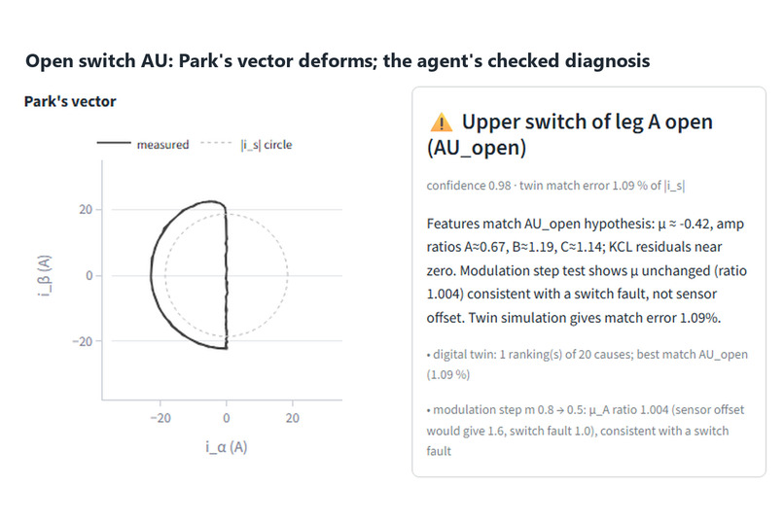Click the dashed reference circle in plot
784x522 pixels.
288,275
